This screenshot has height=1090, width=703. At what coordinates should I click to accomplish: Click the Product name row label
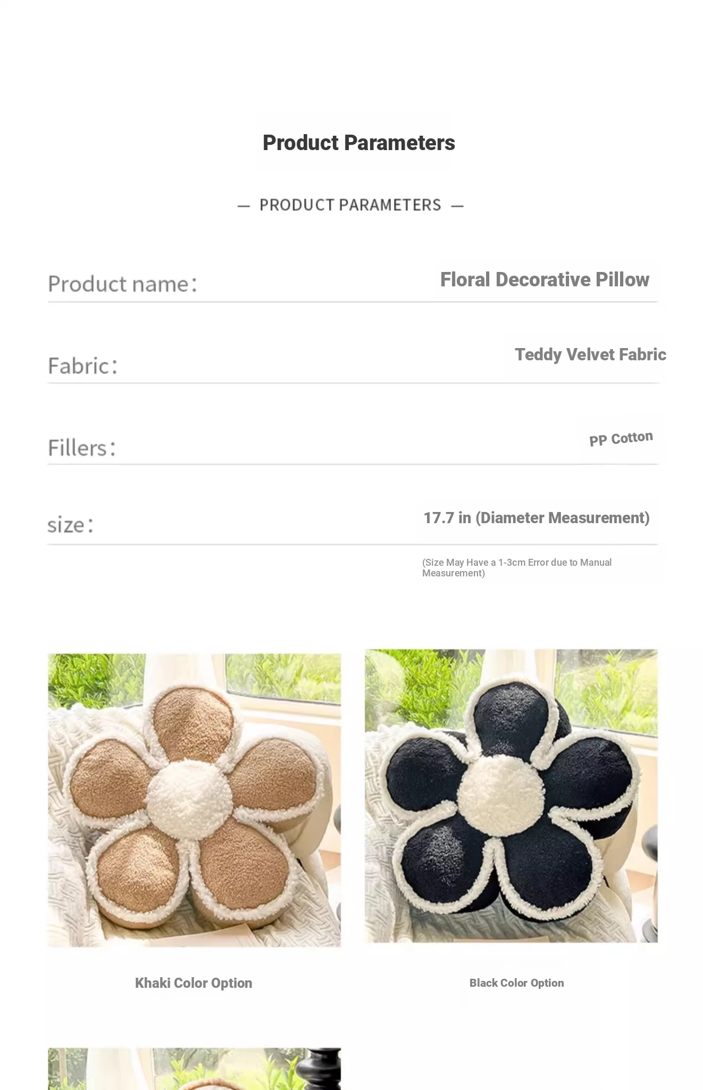coord(123,284)
